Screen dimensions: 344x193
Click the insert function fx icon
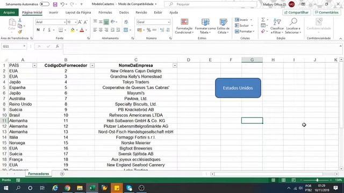[x=58, y=46]
